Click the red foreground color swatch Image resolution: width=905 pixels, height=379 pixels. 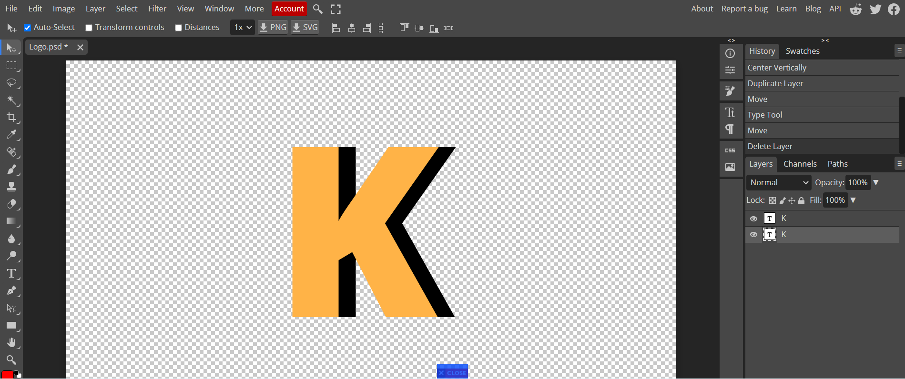(x=7, y=375)
